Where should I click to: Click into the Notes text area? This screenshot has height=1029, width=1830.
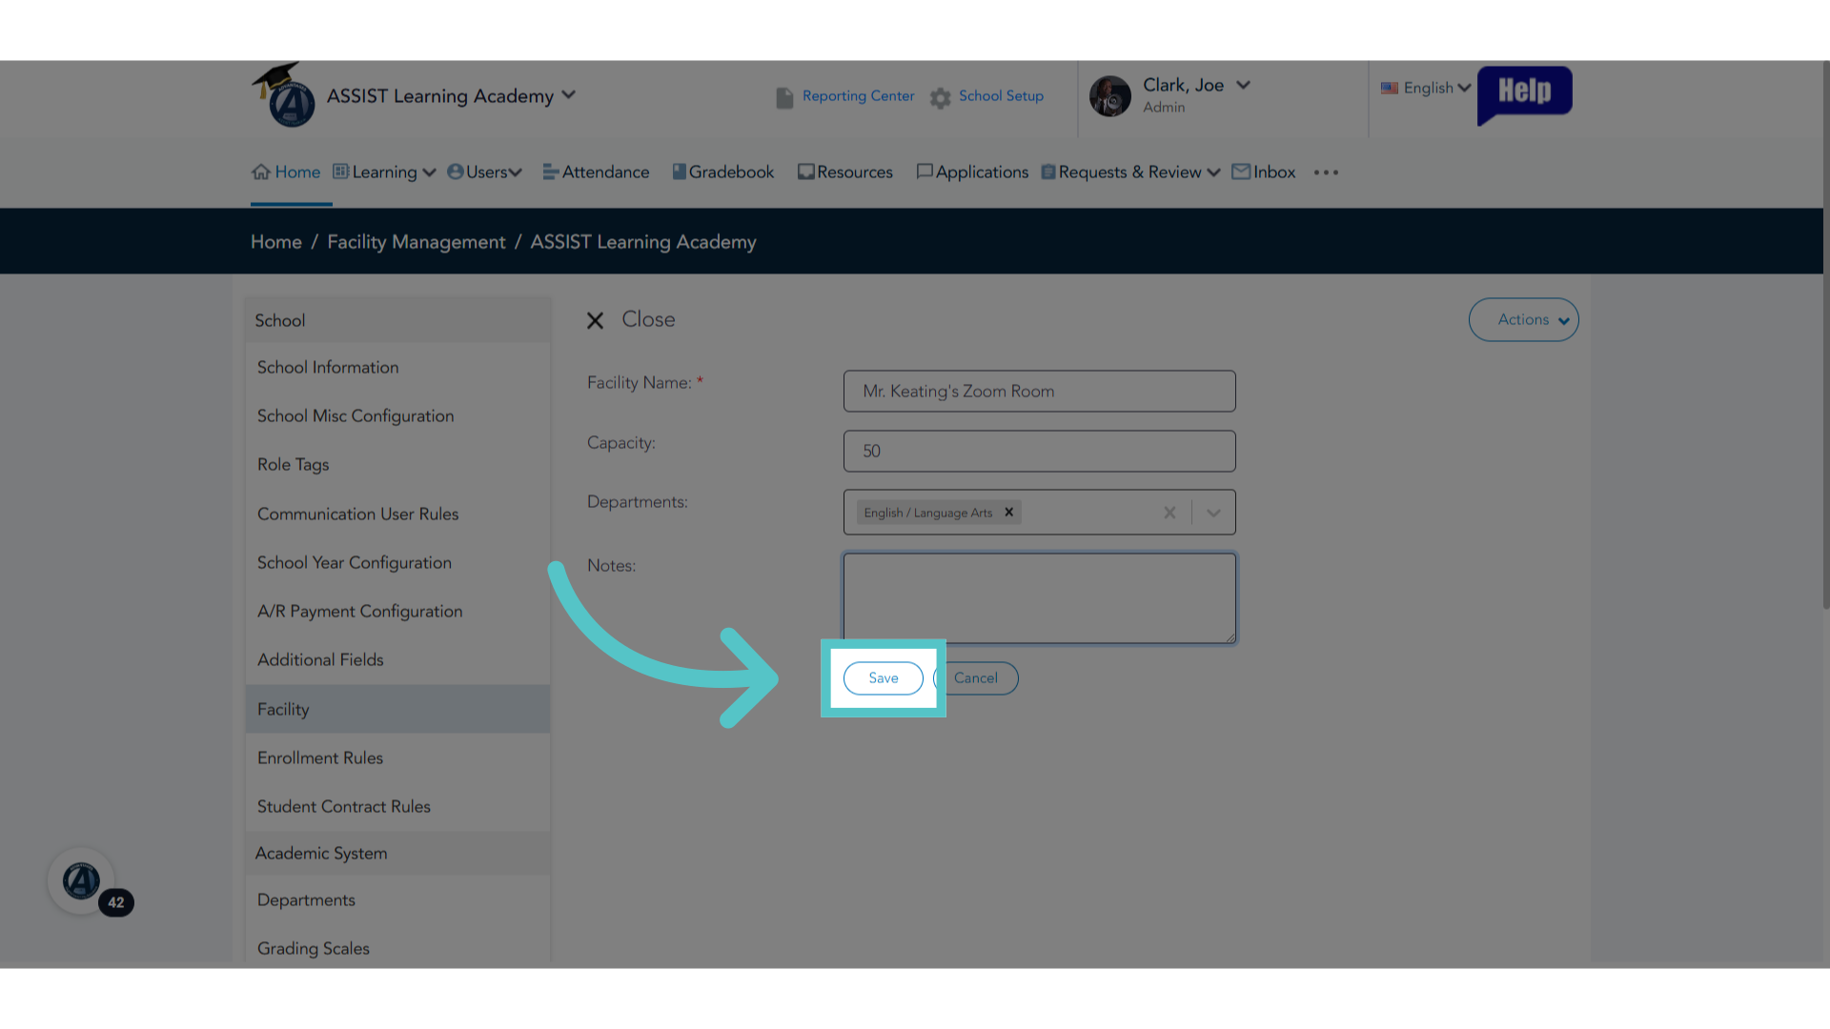click(x=1040, y=598)
